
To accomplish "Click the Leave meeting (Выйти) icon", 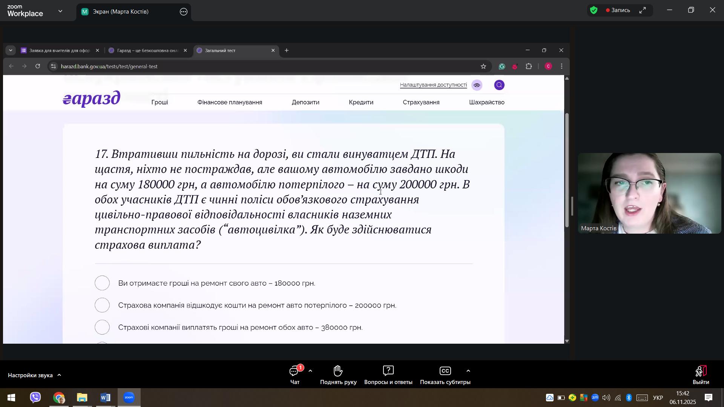I will [701, 371].
